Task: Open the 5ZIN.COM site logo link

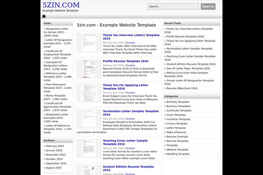Action: point(61,5)
